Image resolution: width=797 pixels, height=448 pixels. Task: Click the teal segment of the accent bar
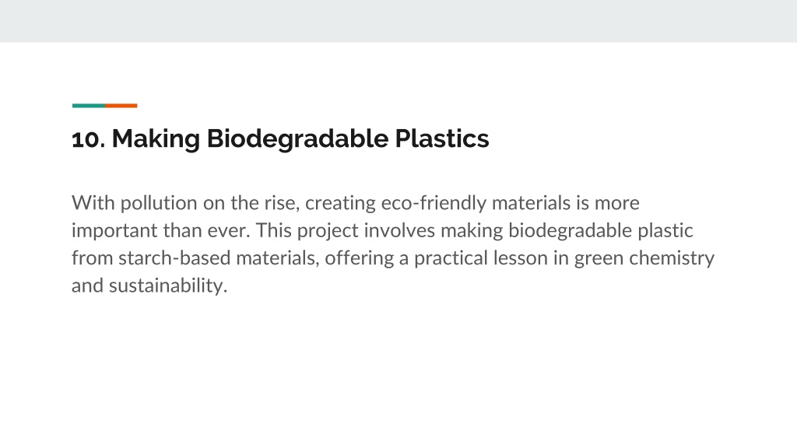coord(89,106)
